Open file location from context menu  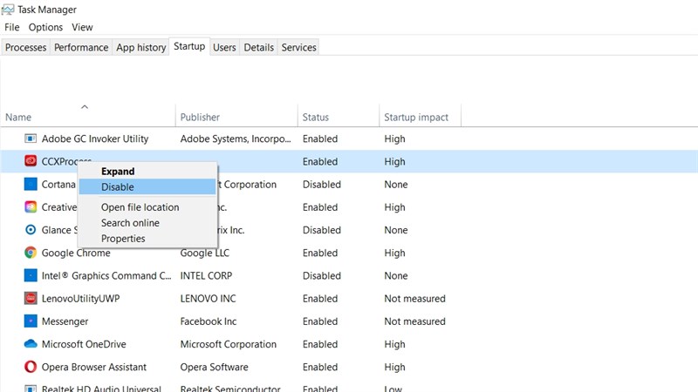pos(140,207)
